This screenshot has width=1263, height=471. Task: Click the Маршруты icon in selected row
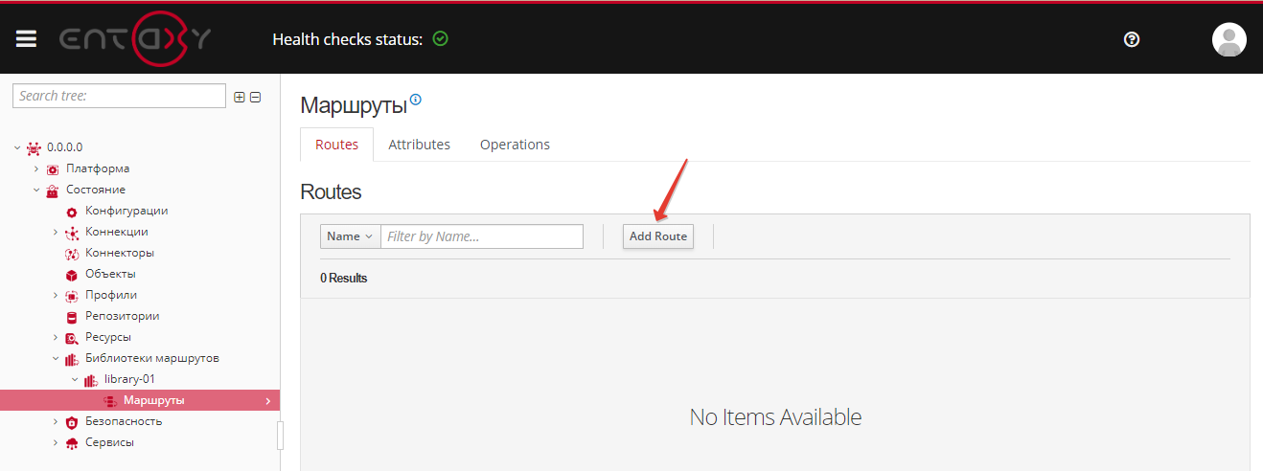pyautogui.click(x=109, y=401)
